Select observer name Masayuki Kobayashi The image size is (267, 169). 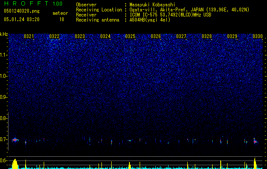[152, 5]
